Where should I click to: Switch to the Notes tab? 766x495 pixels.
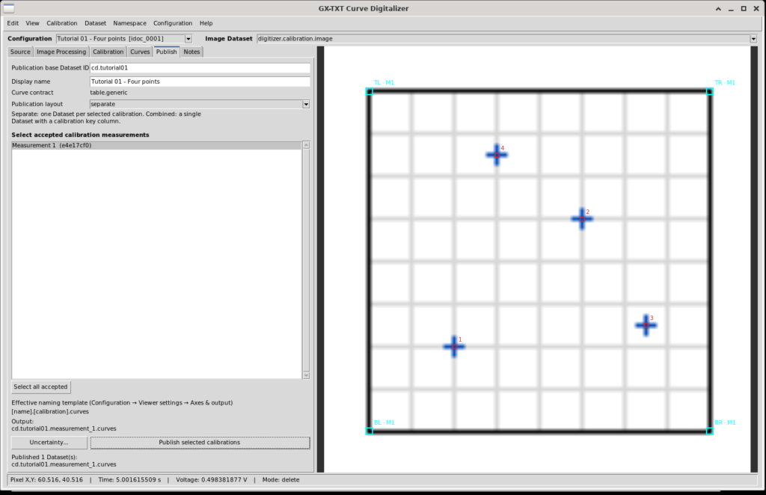(191, 52)
